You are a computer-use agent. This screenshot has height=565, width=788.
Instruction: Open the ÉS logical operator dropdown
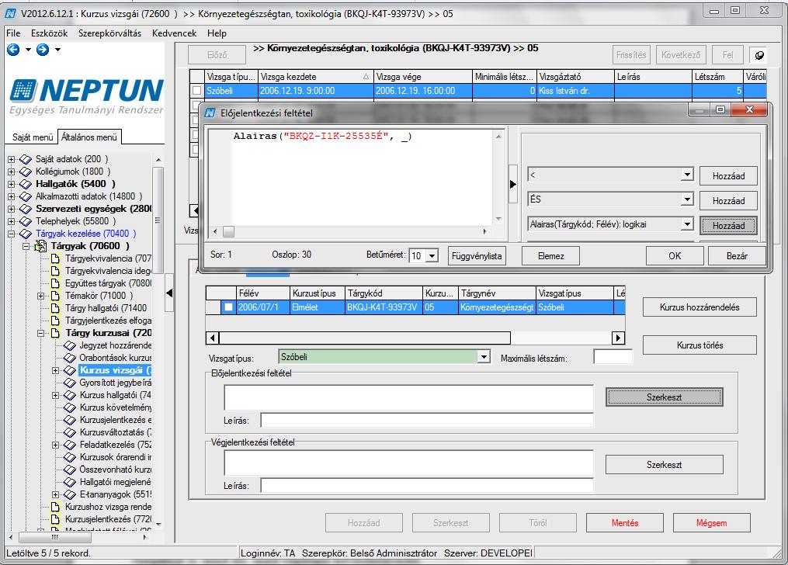686,199
